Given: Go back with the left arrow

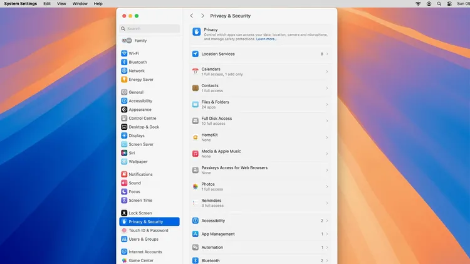Looking at the screenshot, I should click(x=192, y=16).
